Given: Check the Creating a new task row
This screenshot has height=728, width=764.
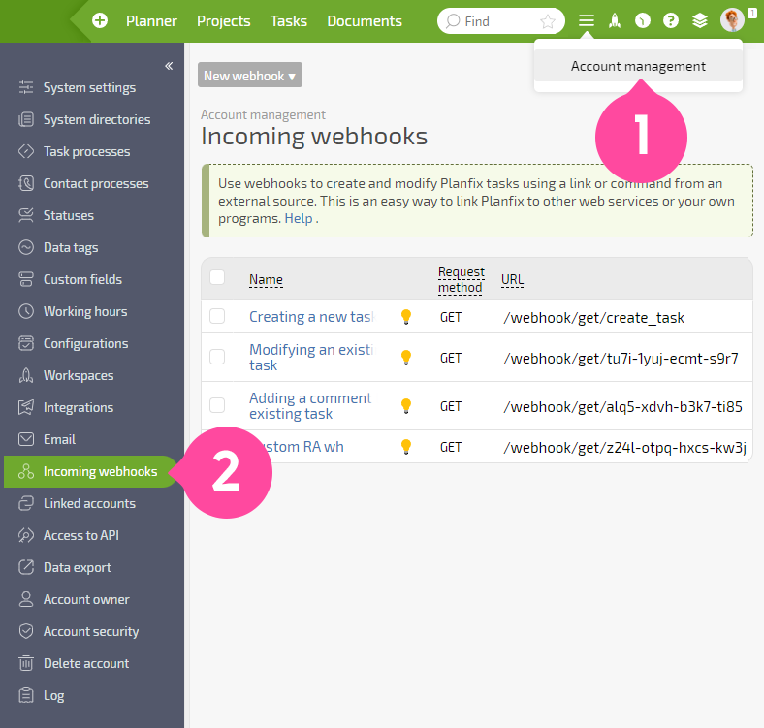Looking at the screenshot, I should (217, 316).
